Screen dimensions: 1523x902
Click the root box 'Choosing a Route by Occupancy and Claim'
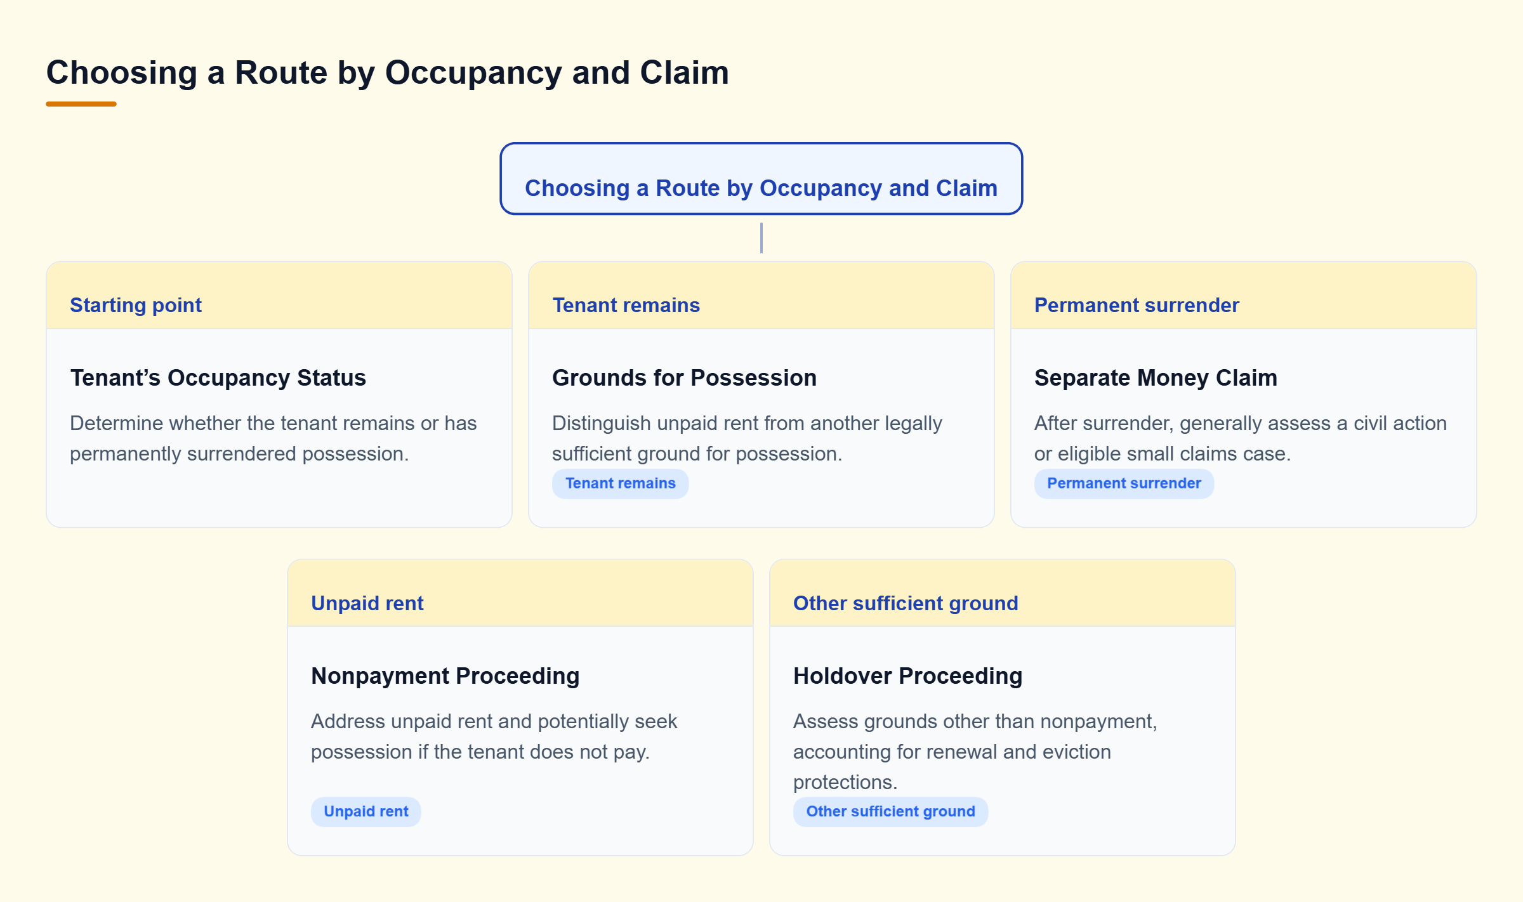(x=761, y=179)
